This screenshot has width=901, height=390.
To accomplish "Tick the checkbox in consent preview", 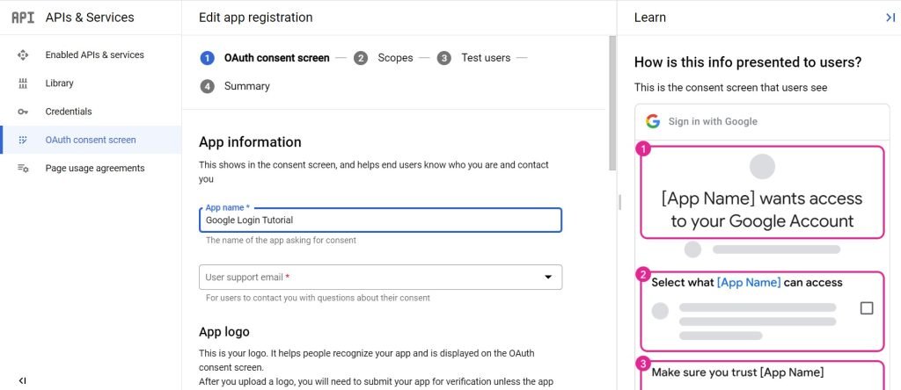I will 867,308.
